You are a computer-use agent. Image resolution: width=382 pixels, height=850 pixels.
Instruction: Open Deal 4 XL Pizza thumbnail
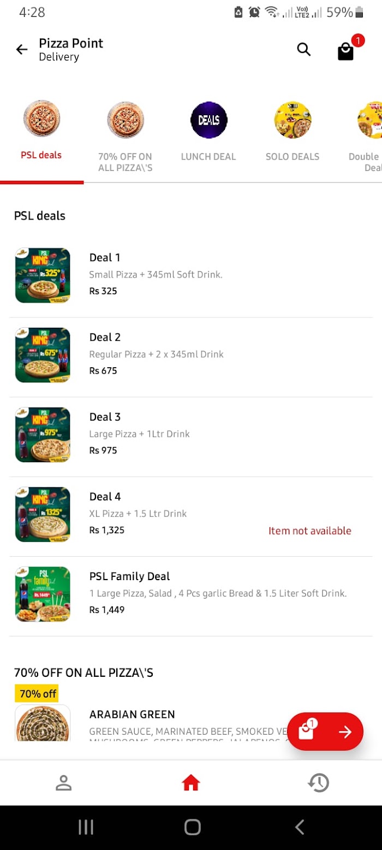43,515
